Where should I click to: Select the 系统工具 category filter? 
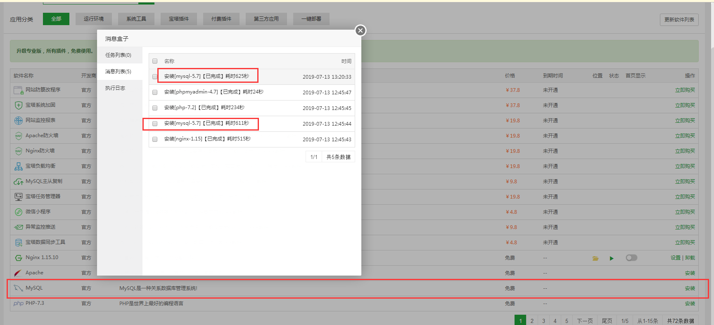tap(136, 19)
